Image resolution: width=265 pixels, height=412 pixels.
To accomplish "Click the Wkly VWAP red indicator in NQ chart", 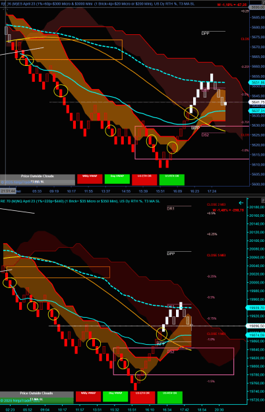I will (88, 396).
